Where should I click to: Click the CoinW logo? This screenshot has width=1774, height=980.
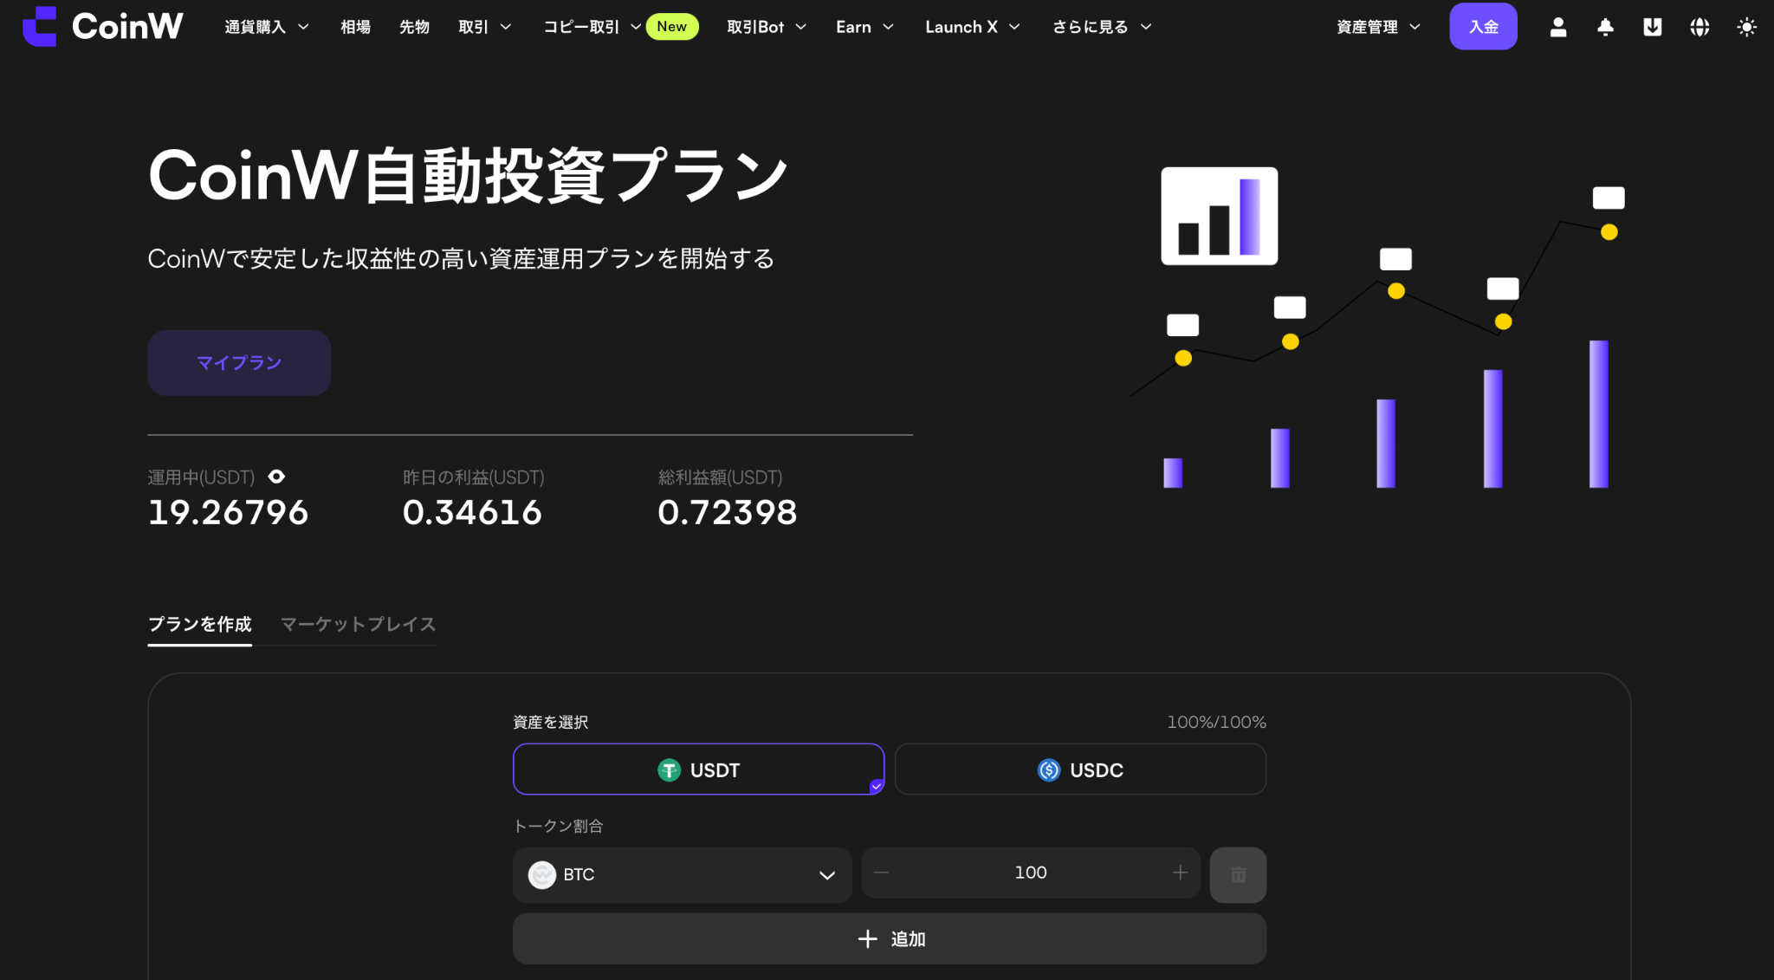coord(102,27)
